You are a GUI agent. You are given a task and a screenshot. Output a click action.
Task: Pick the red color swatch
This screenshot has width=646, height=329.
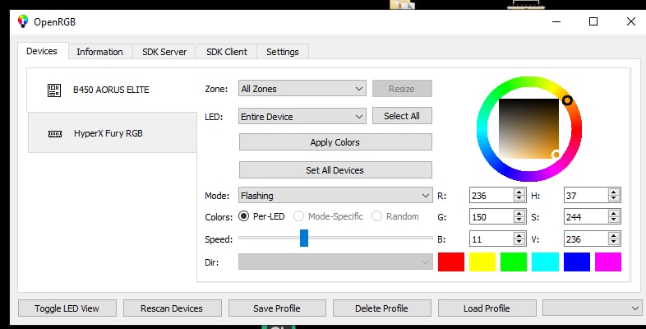point(451,262)
